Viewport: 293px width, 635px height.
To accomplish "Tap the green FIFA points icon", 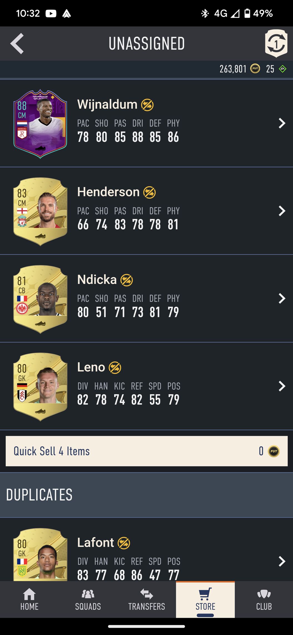I will (x=282, y=69).
